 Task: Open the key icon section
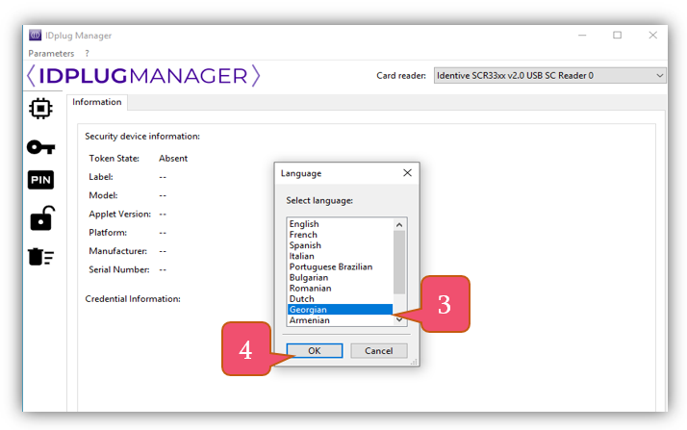click(40, 146)
